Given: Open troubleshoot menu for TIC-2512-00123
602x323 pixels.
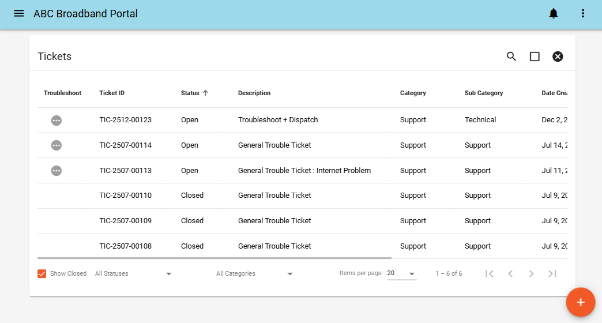Looking at the screenshot, I should (x=57, y=120).
